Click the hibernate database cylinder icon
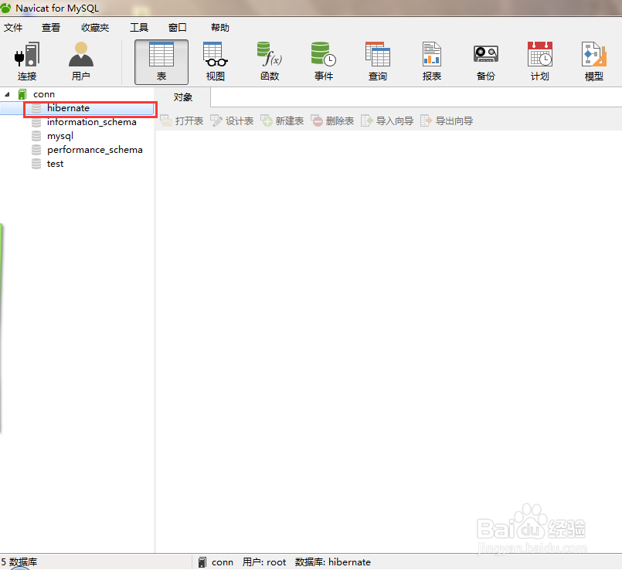This screenshot has width=622, height=570. (36, 108)
